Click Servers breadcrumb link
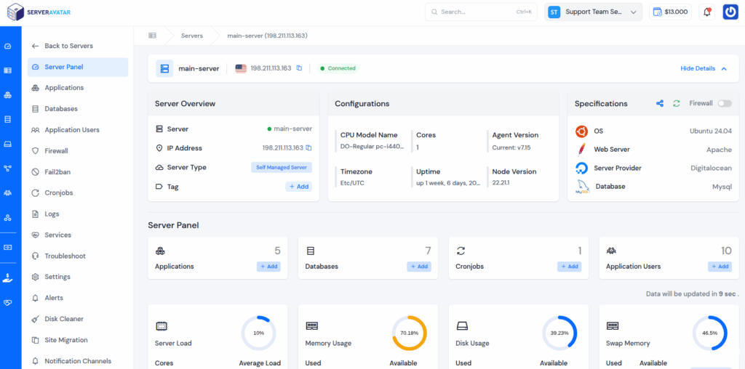Screen dimensions: 745x369 coord(192,36)
